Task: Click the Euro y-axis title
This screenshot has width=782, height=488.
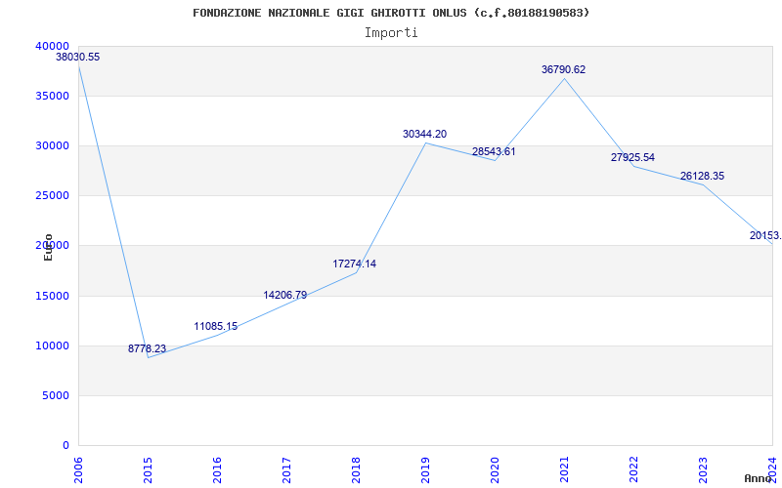Action: 48,247
